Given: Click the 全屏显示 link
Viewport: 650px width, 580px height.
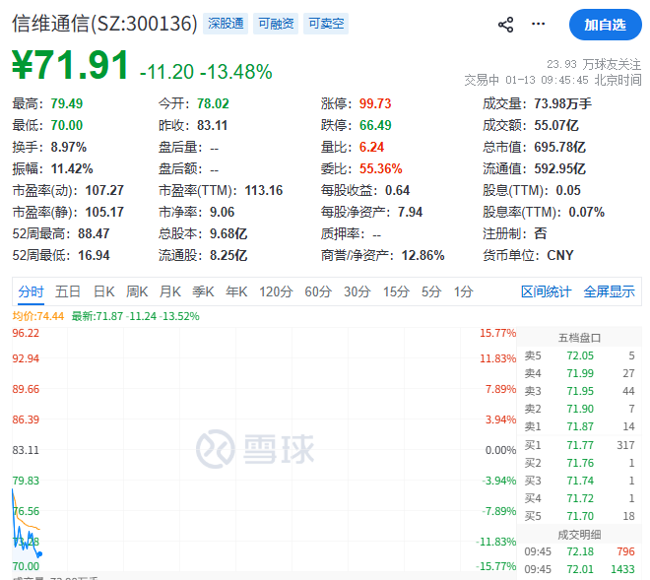Looking at the screenshot, I should [x=609, y=291].
